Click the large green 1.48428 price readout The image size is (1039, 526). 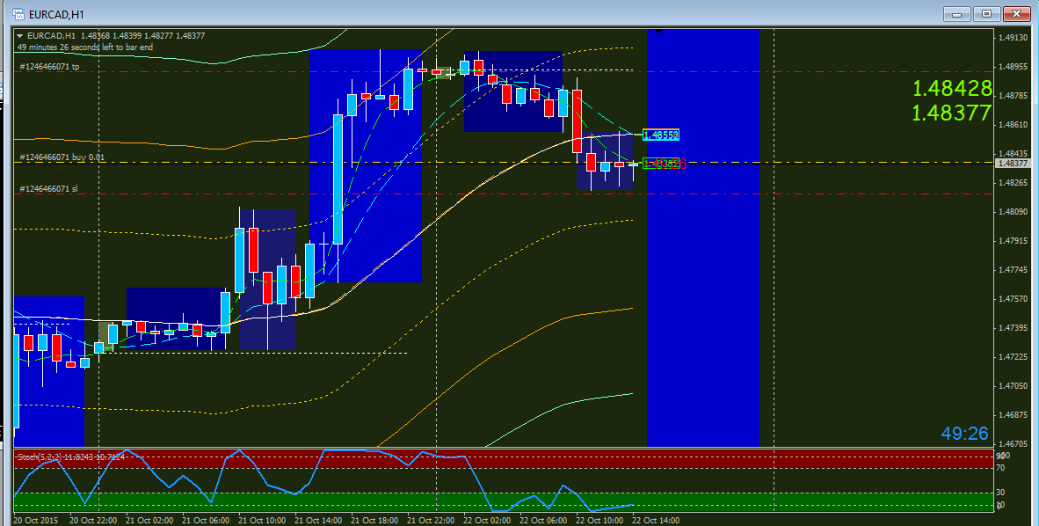[952, 88]
